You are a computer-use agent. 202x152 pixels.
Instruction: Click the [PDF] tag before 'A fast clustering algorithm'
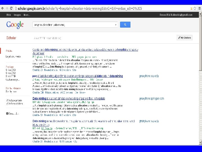pyautogui.click(x=35, y=76)
